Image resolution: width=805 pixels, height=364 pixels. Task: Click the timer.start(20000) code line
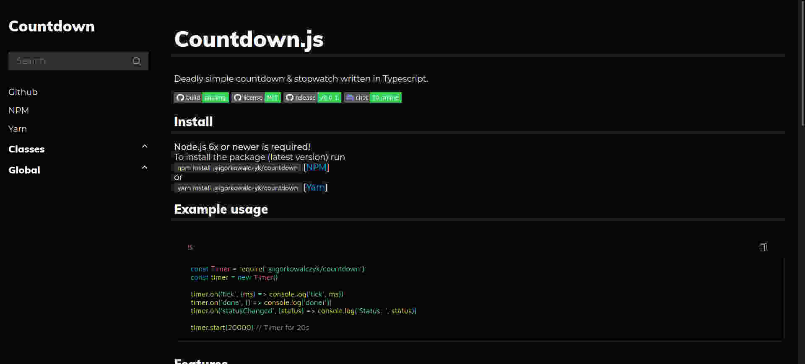(x=250, y=328)
